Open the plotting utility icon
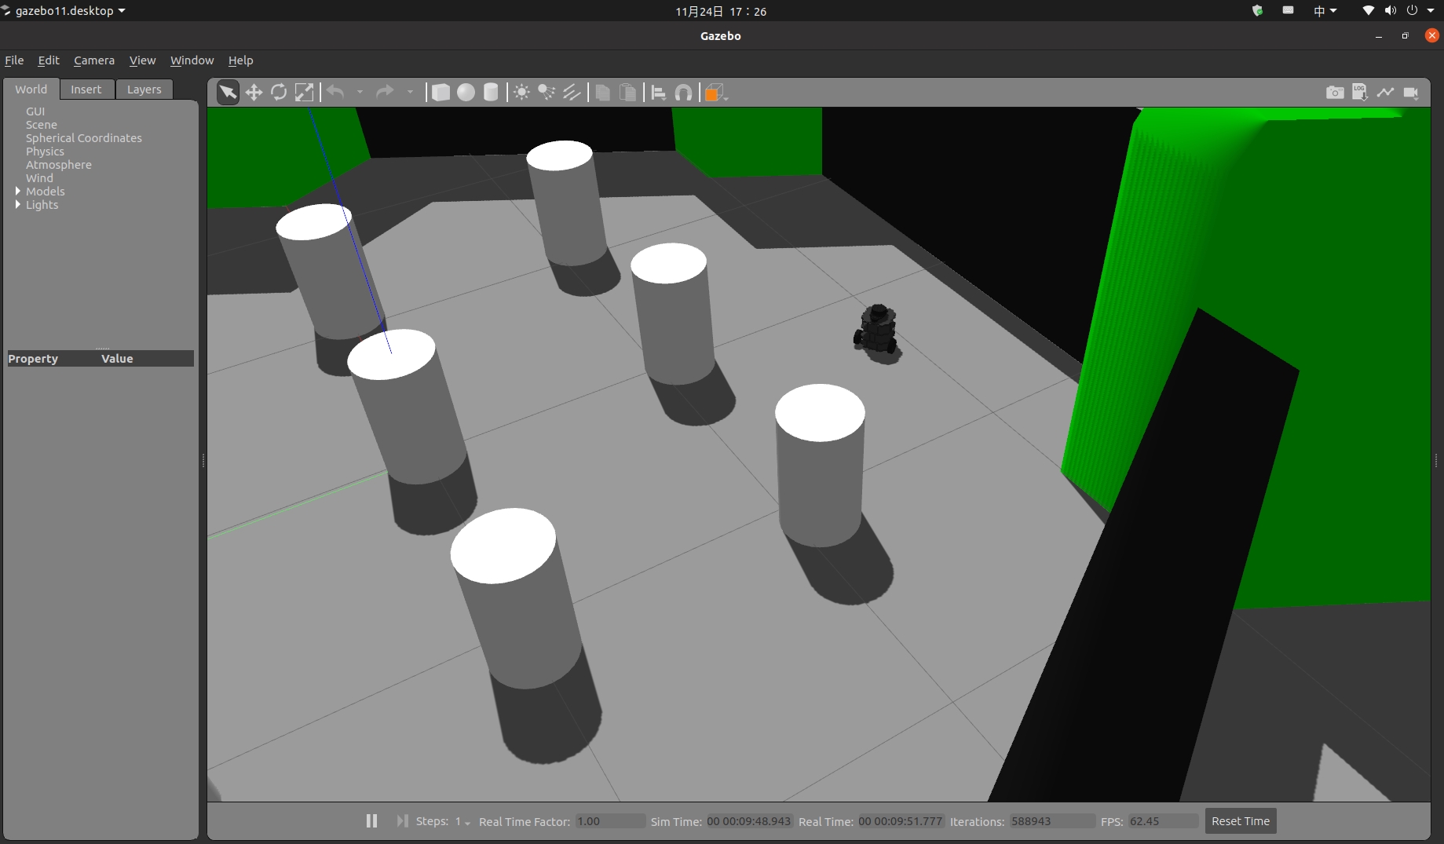Screen dimensions: 1444x844 pos(1385,92)
